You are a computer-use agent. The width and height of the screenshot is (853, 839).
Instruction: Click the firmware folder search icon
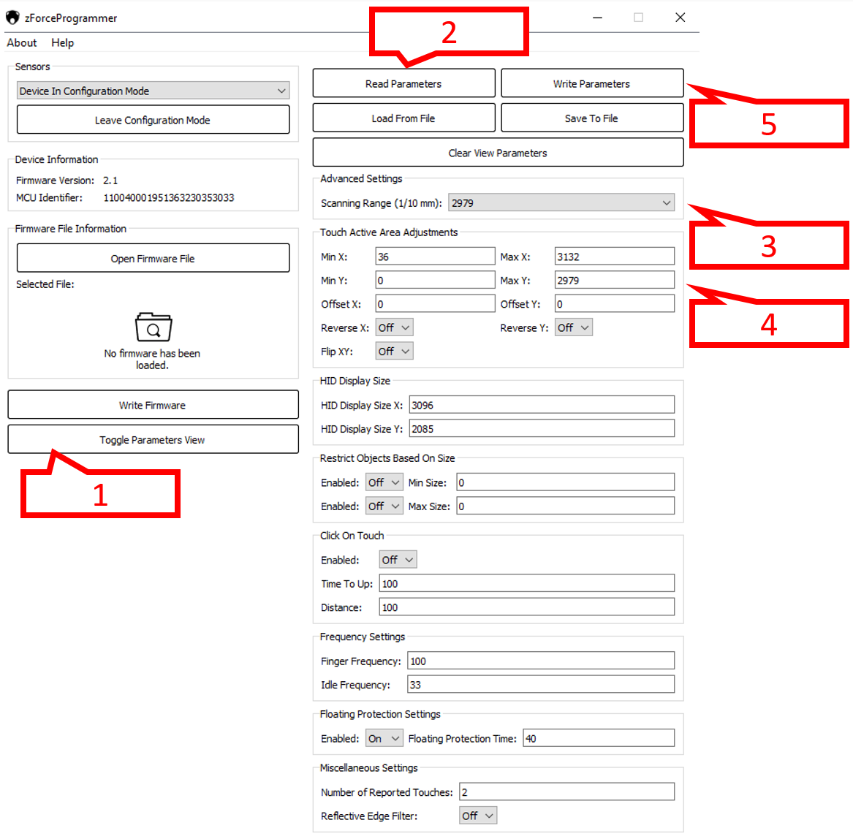pyautogui.click(x=153, y=327)
